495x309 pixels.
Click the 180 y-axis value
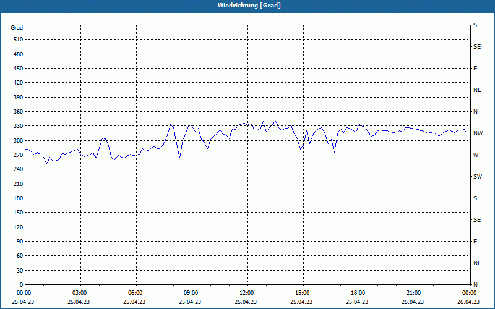click(x=19, y=198)
